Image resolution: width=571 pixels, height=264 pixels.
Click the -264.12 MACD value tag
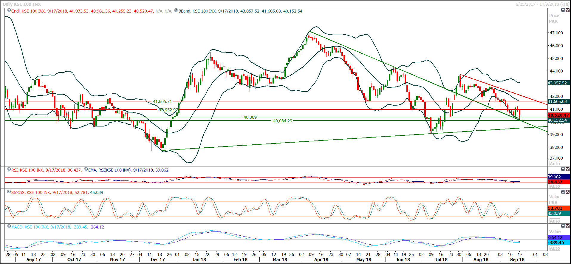[558, 237]
